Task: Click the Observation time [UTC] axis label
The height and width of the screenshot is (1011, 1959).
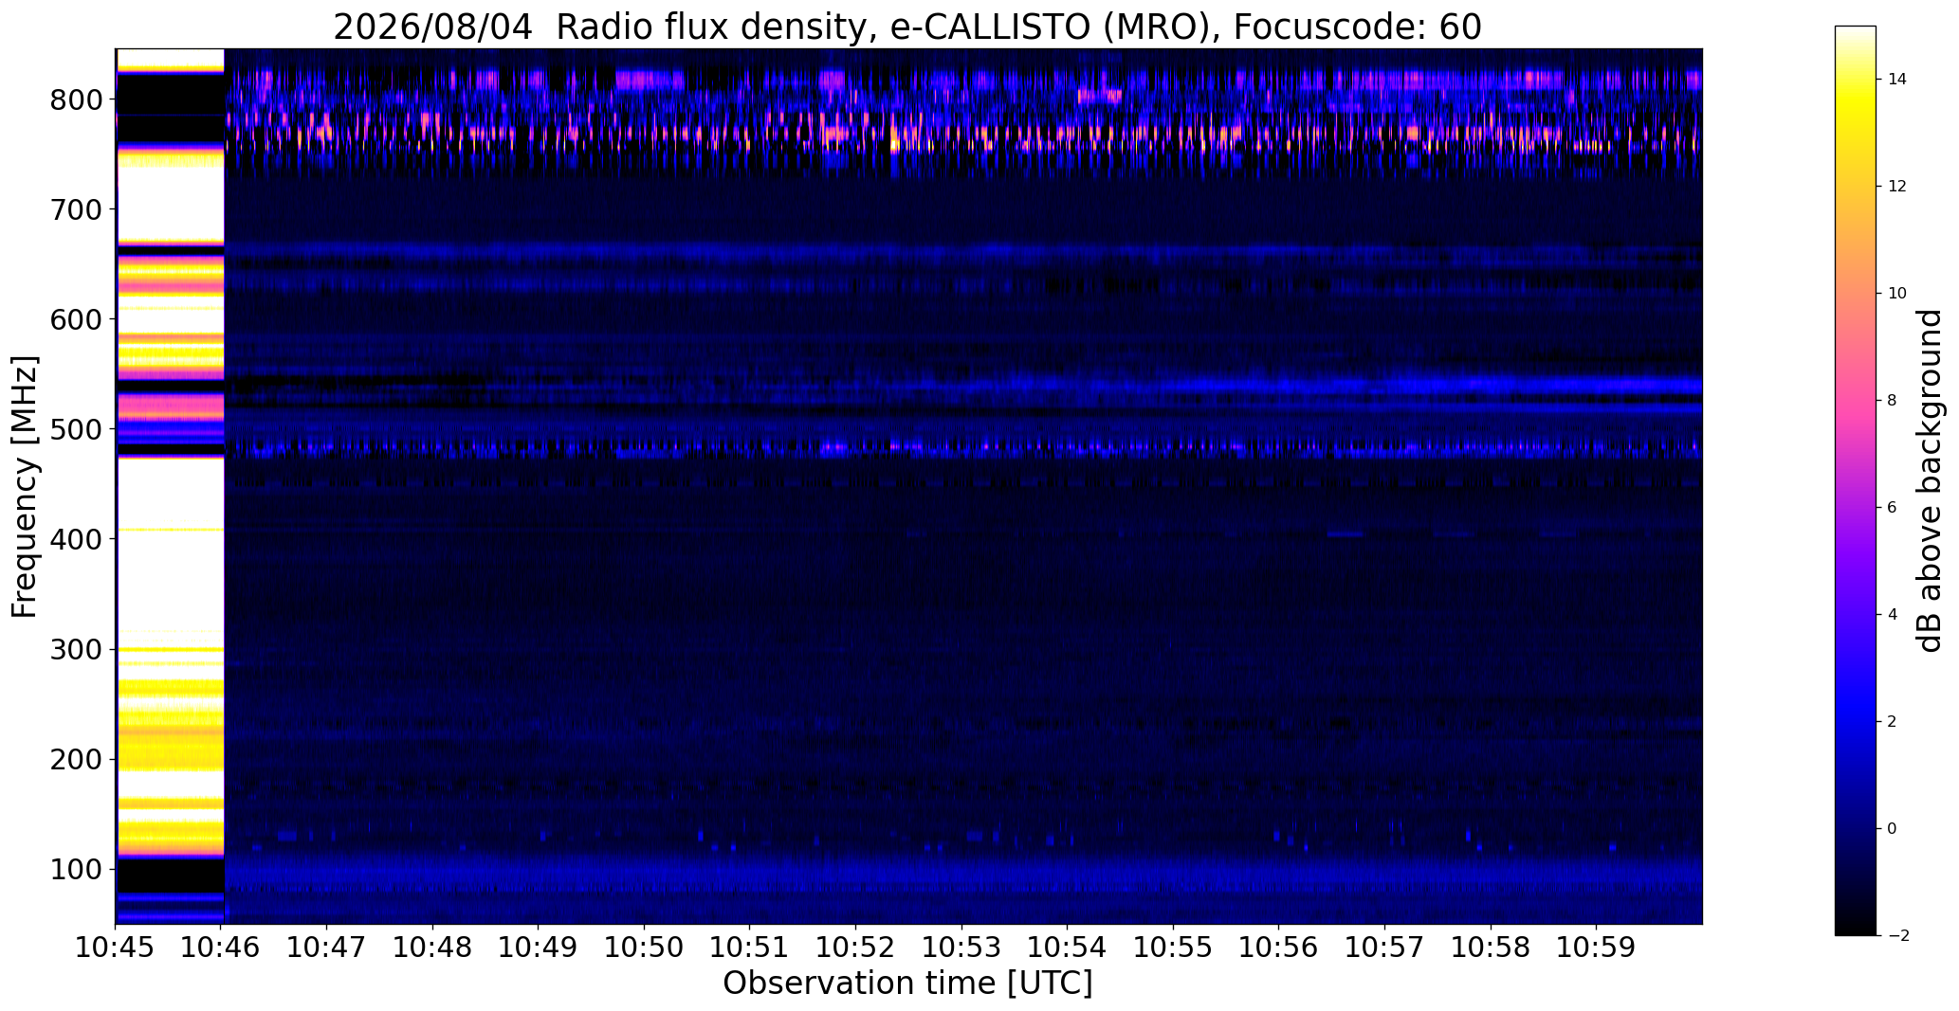Action: pyautogui.click(x=907, y=984)
